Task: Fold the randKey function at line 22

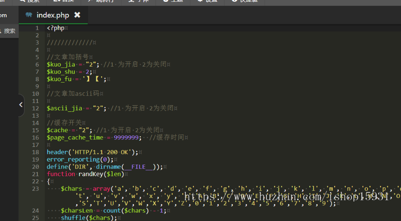Action: 42,182
